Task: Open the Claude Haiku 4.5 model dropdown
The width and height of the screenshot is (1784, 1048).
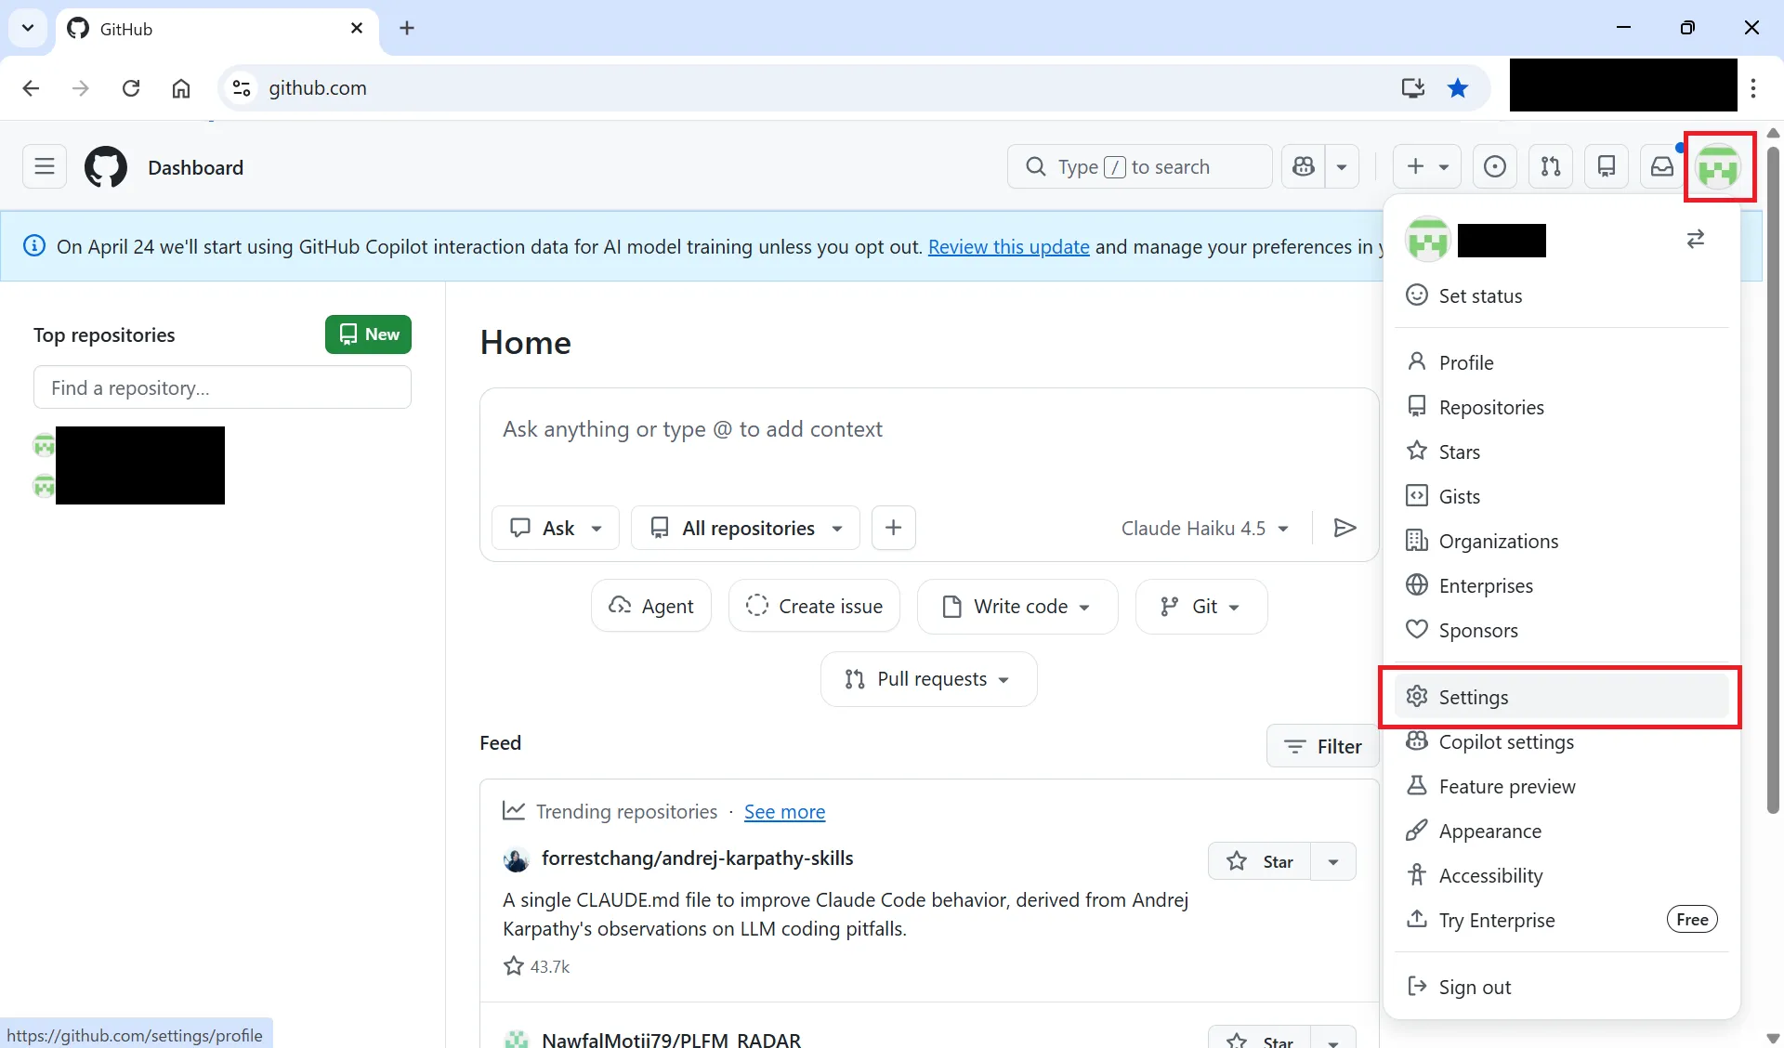Action: tap(1204, 528)
